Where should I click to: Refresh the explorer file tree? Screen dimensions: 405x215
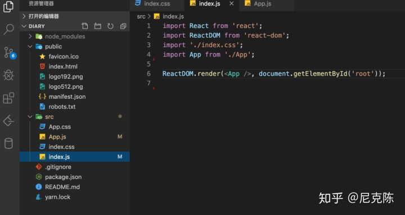point(110,26)
